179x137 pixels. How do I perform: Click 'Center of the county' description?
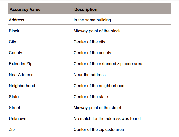(92, 53)
